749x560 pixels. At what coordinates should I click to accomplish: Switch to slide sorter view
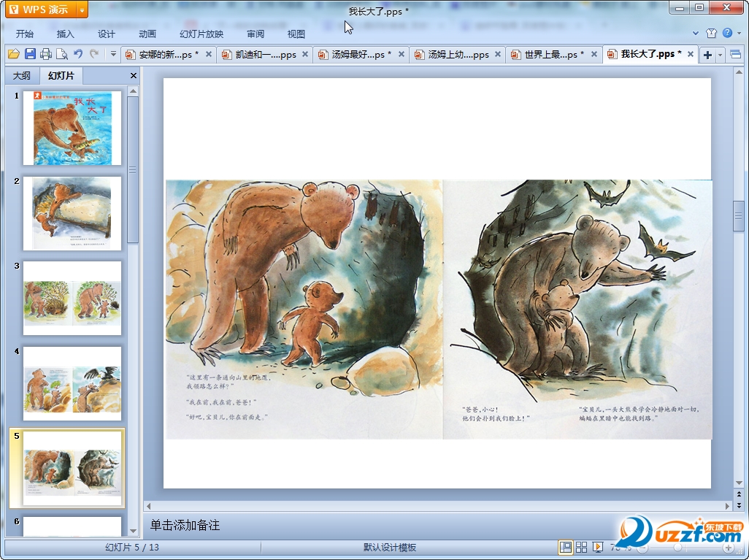581,547
